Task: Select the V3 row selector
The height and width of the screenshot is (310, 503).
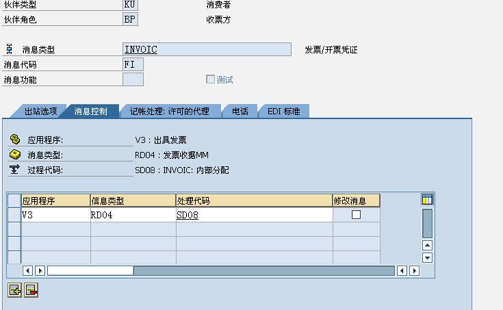Action: pyautogui.click(x=14, y=215)
